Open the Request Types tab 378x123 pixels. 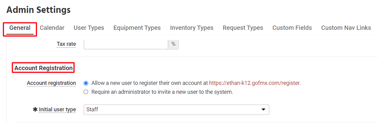243,28
